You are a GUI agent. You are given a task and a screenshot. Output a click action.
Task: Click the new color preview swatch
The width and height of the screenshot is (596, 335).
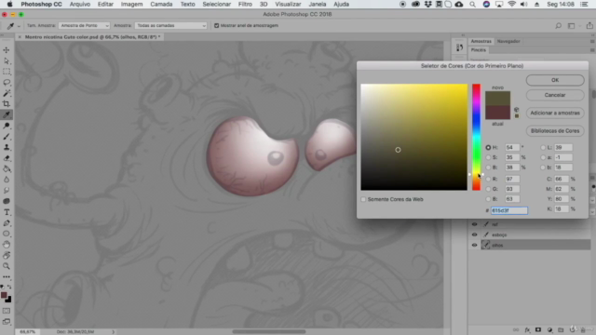pos(497,99)
